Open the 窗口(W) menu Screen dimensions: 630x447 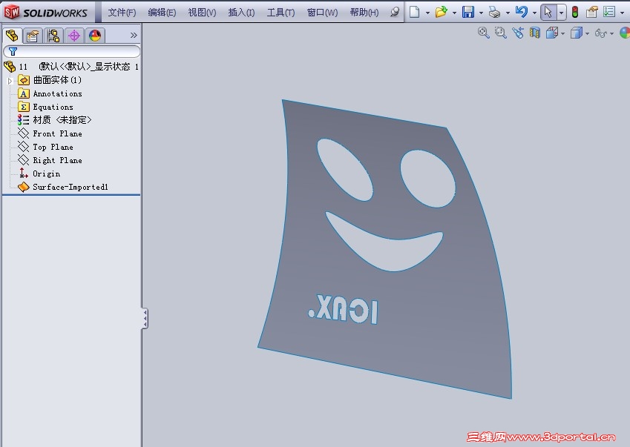322,13
